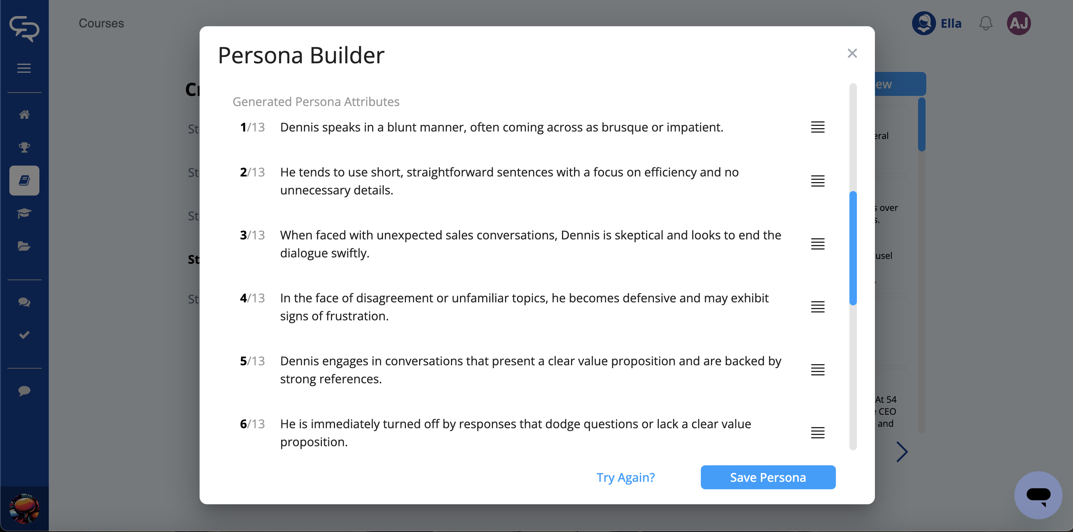The image size is (1073, 532).
Task: Click the hamburger menu icon in sidebar
Action: pos(24,68)
